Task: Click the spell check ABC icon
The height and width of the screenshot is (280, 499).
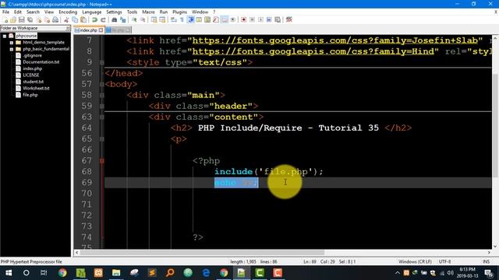Action: (x=289, y=19)
